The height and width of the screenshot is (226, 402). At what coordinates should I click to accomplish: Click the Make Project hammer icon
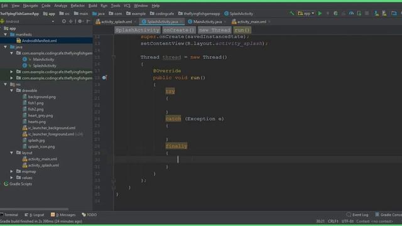(291, 13)
